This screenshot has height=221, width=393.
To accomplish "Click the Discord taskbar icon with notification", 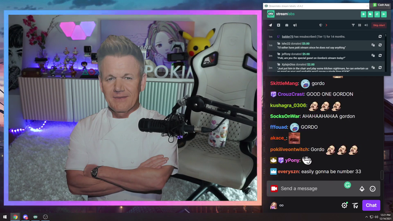I will pyautogui.click(x=25, y=217).
